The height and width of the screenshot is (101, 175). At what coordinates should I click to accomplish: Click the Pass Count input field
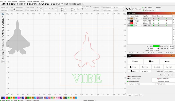coord(155,48)
